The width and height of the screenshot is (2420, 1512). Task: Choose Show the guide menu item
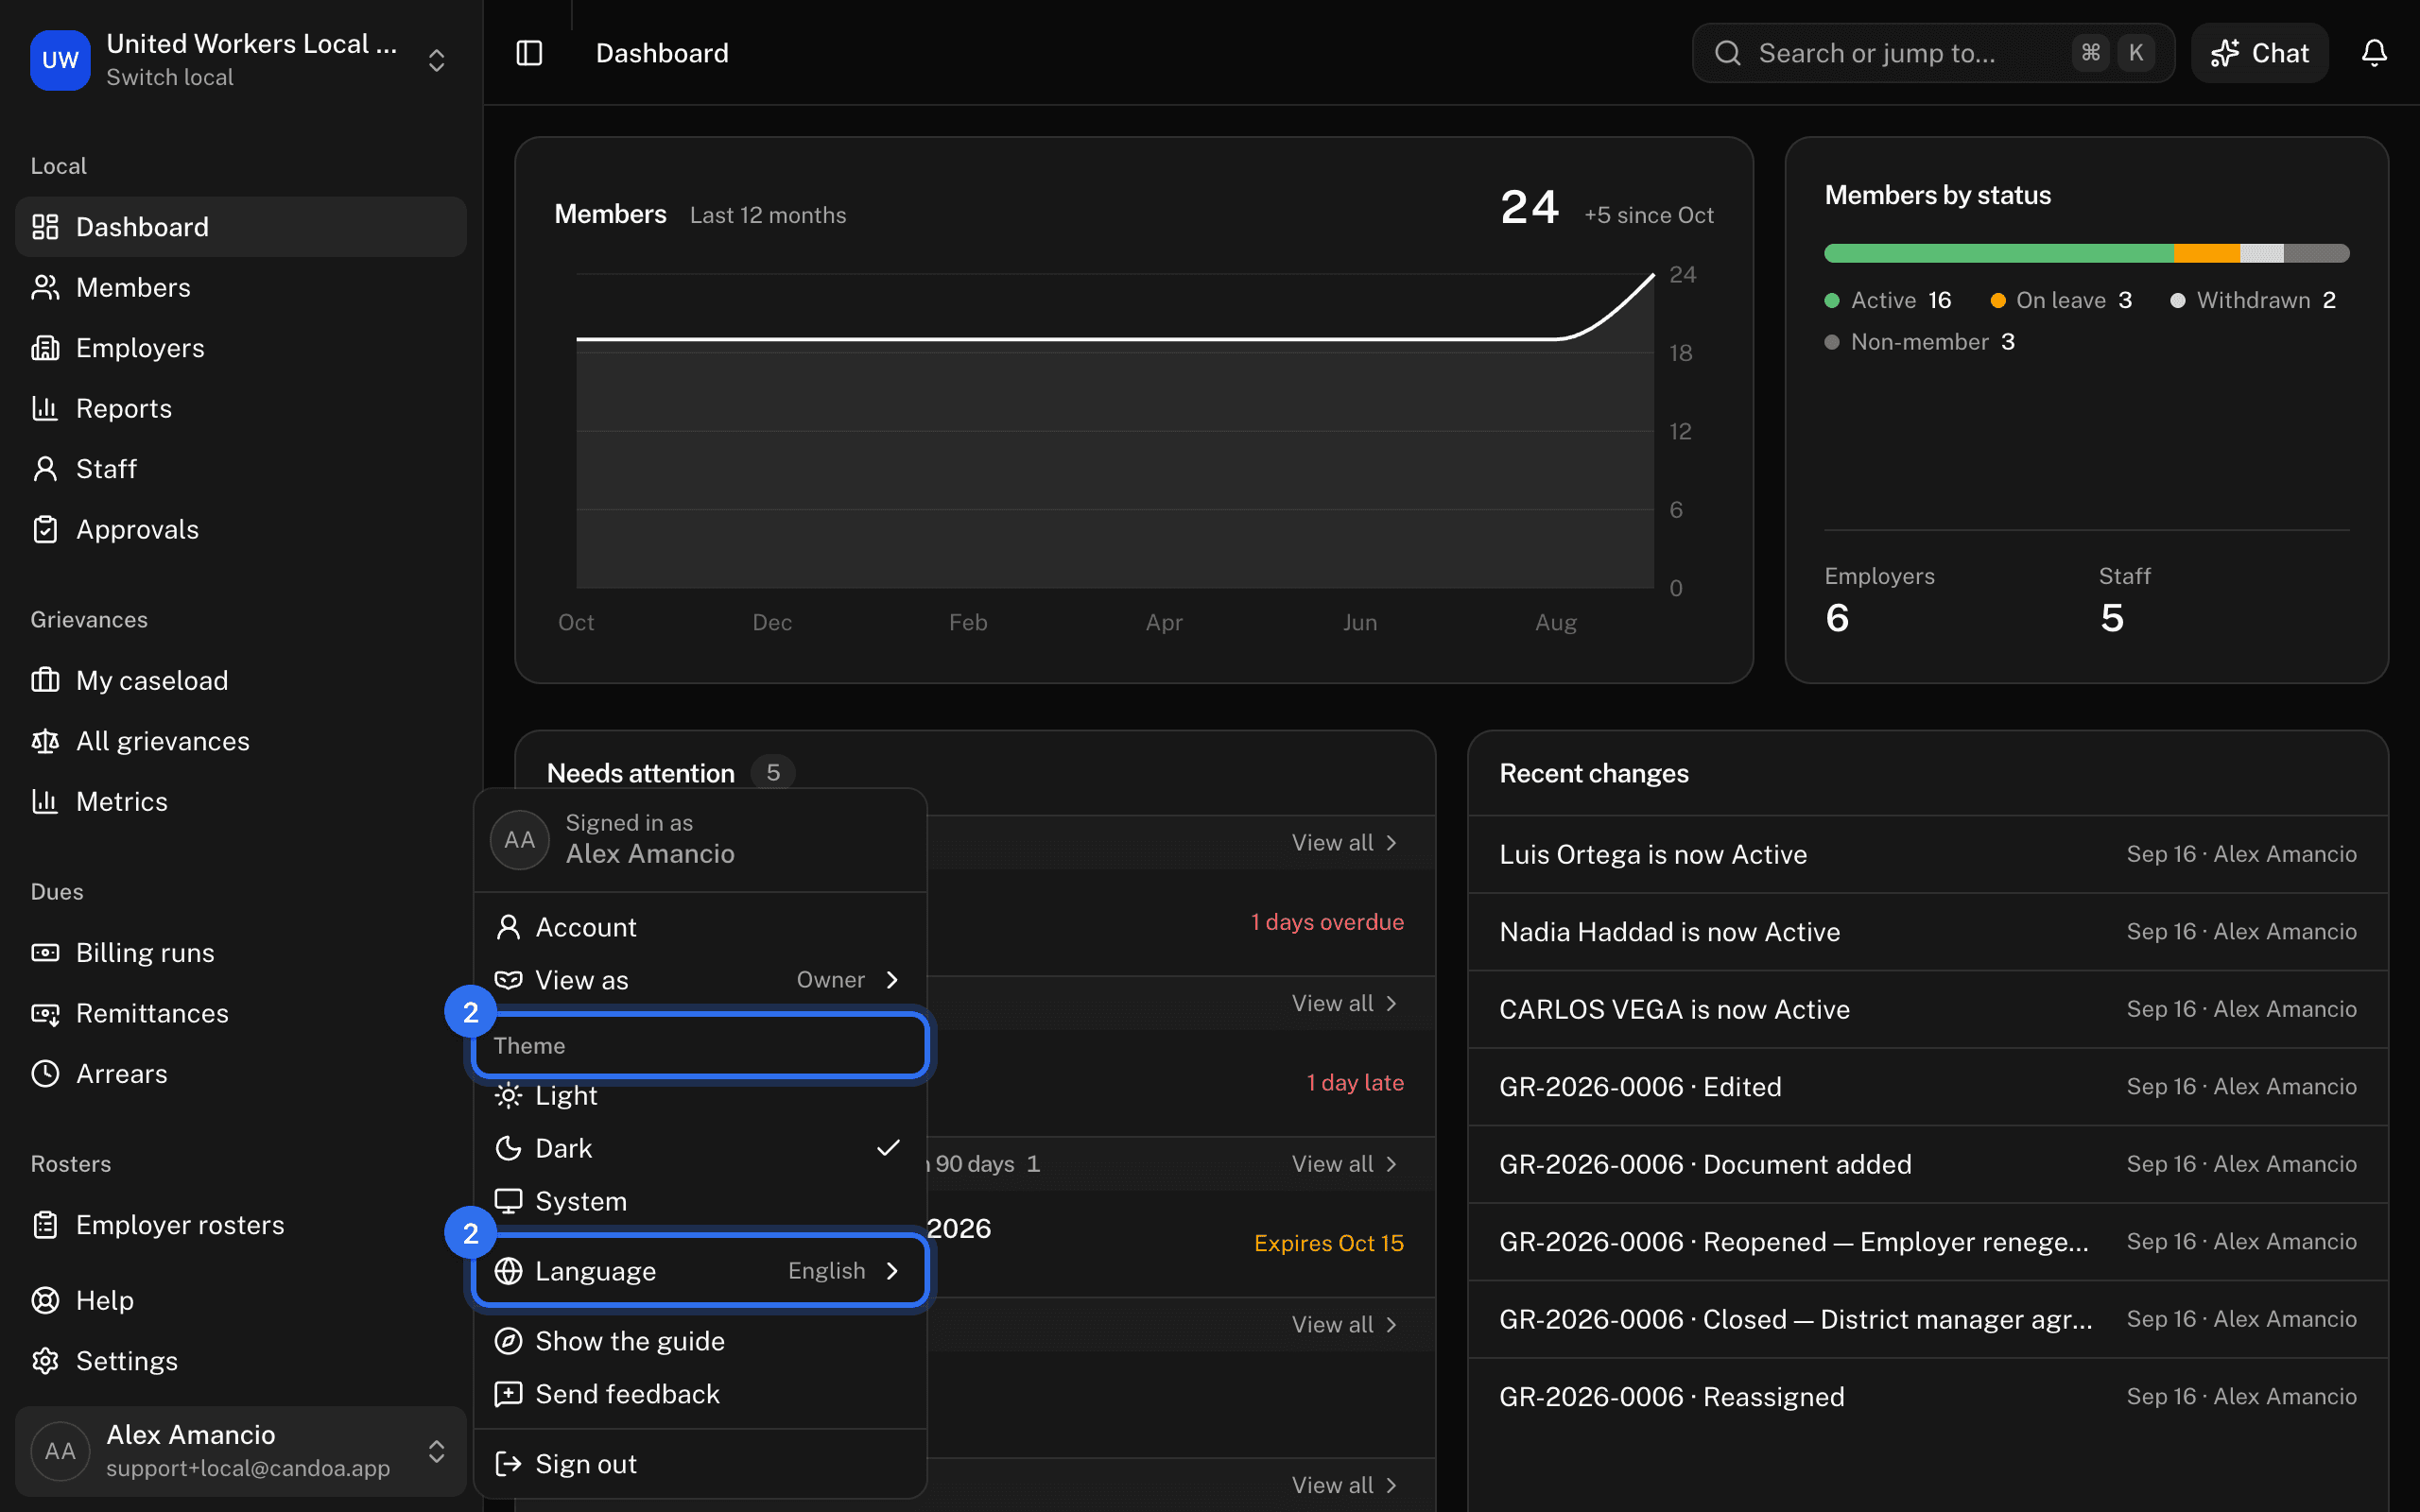click(700, 1341)
